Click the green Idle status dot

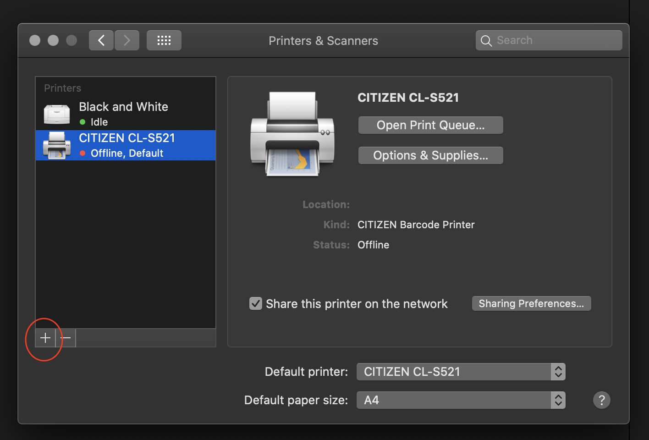click(82, 122)
